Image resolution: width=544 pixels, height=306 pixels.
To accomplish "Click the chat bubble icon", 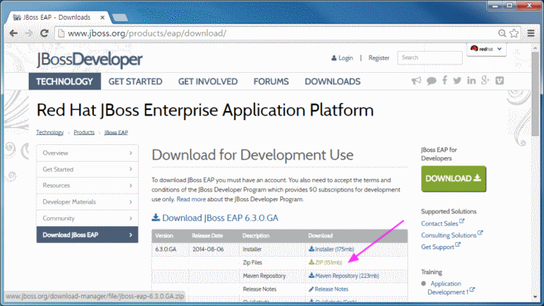I will pos(431,81).
